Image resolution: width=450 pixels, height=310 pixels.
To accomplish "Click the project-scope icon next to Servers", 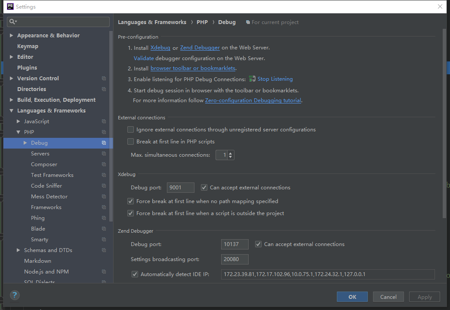I will click(104, 154).
